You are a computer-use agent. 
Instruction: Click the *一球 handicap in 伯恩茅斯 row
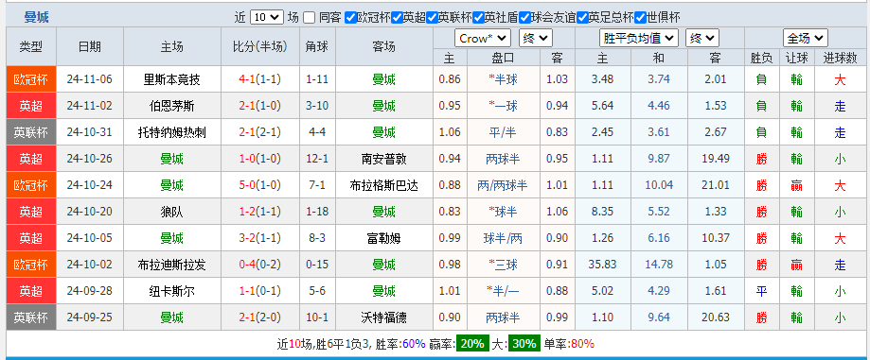(x=503, y=106)
